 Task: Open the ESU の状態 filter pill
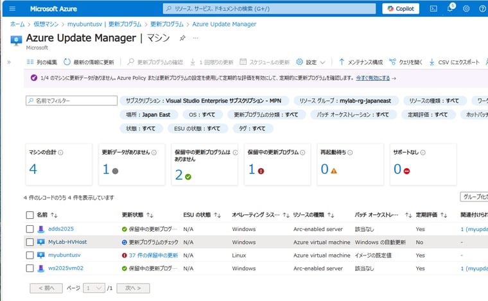tap(198, 128)
